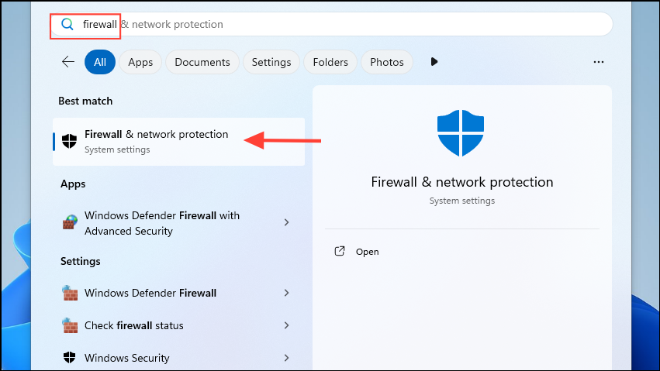Select the Documents filter tab
This screenshot has width=660, height=371.
point(202,62)
